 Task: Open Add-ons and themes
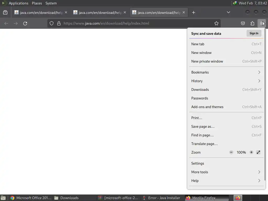tap(226, 107)
